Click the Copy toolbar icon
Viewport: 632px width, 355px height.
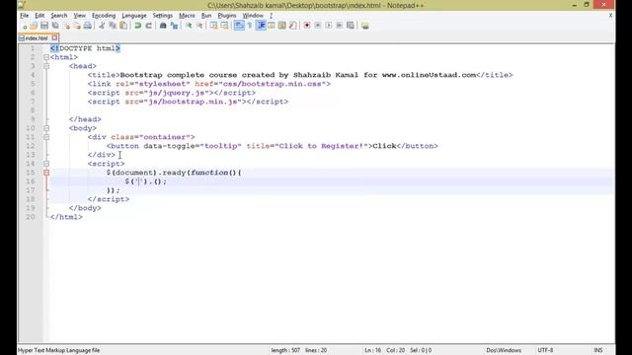coord(113,26)
